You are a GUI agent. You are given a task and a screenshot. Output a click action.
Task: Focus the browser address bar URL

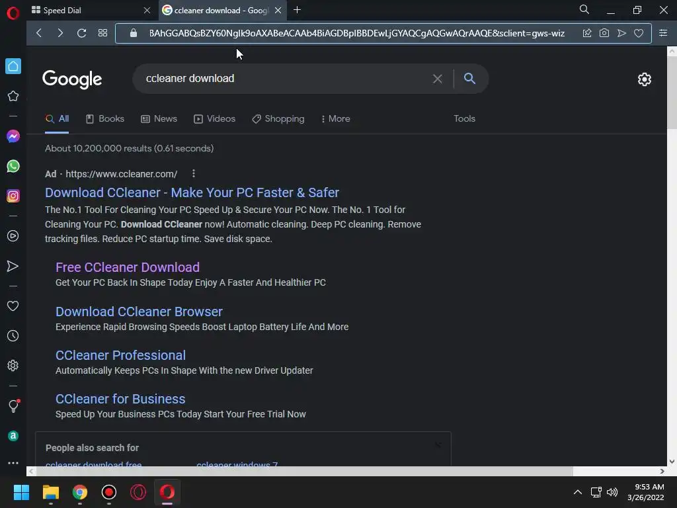tap(356, 33)
